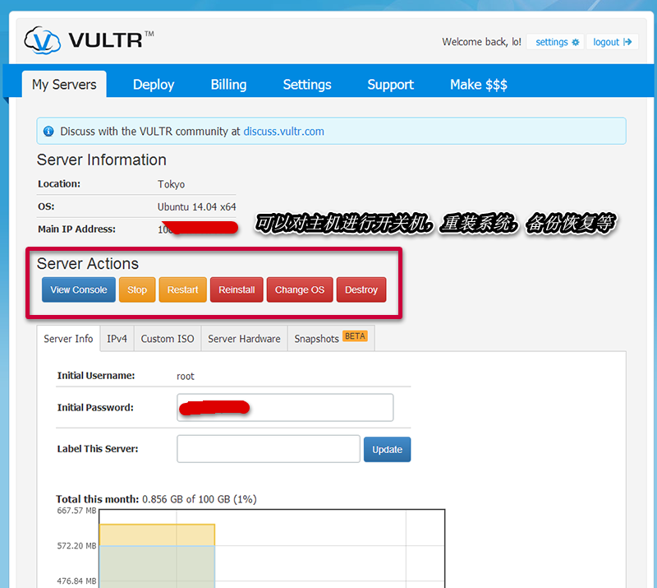
Task: Select the Ubuntu 14.04 x64 OS value
Action: 196,207
